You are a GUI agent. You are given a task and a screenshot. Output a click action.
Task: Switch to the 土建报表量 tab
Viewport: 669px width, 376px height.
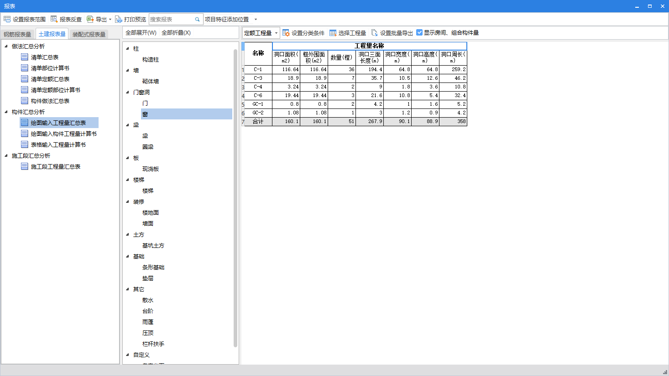pyautogui.click(x=52, y=34)
